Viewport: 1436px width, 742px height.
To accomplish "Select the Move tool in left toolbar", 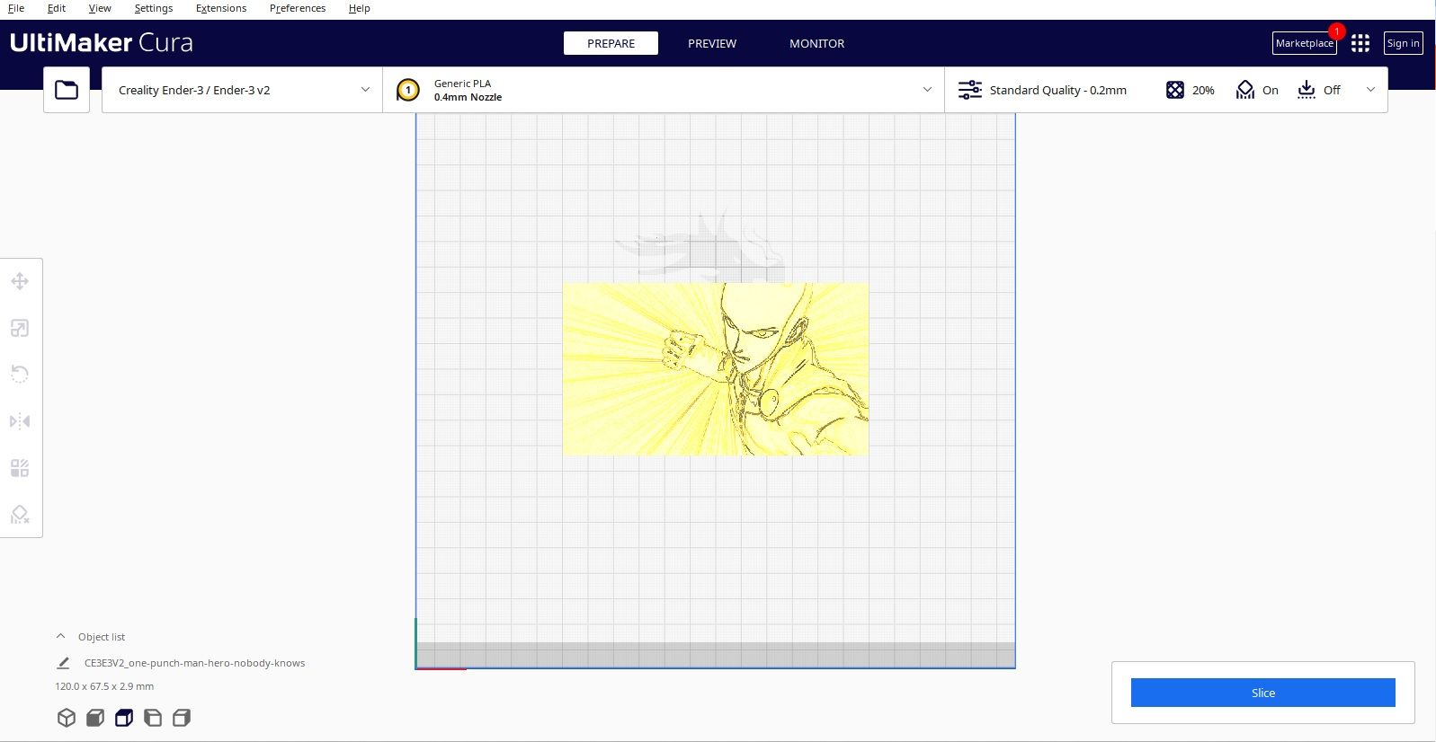I will pos(20,281).
